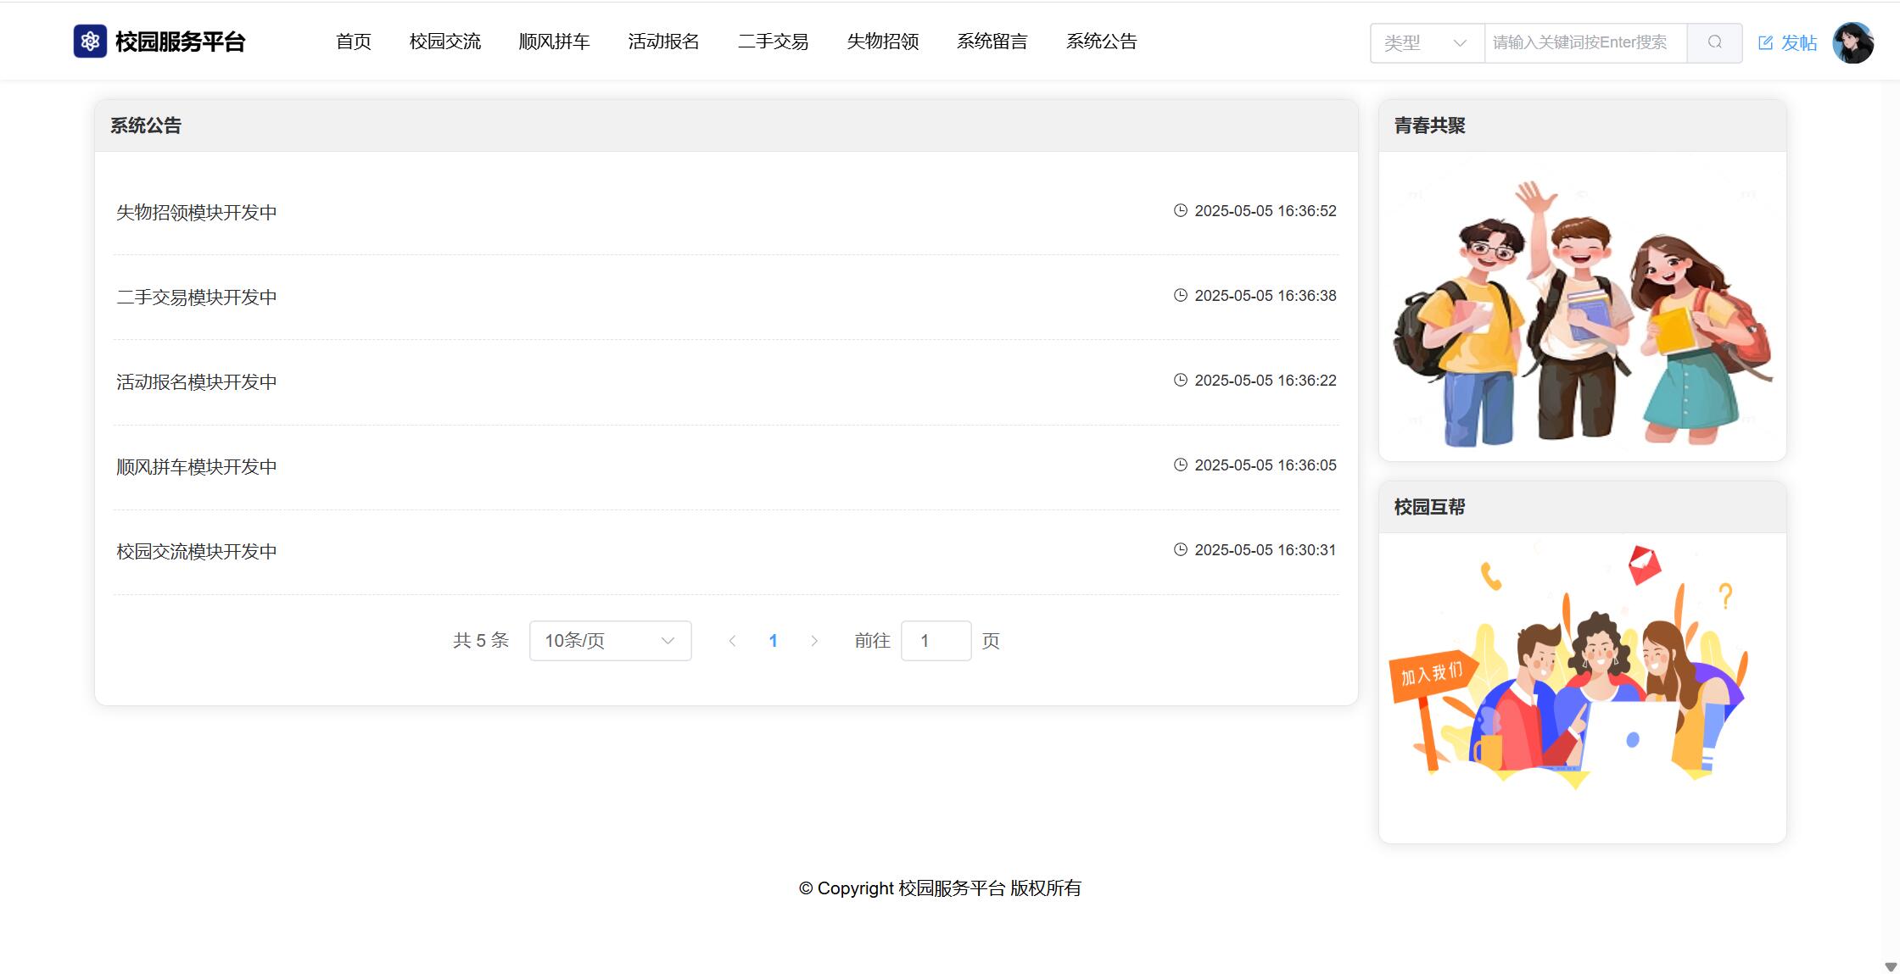This screenshot has width=1900, height=974.
Task: Open the 类型 search type dropdown
Action: pos(1427,42)
